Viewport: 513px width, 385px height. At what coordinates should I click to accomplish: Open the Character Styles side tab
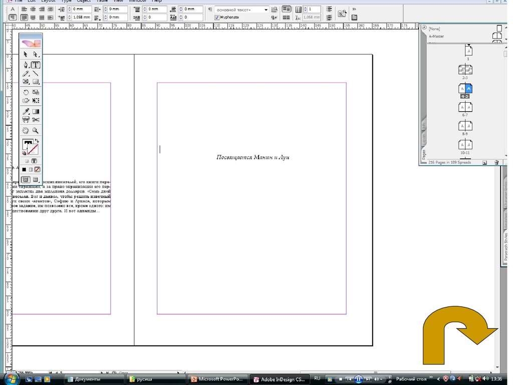[x=506, y=194]
